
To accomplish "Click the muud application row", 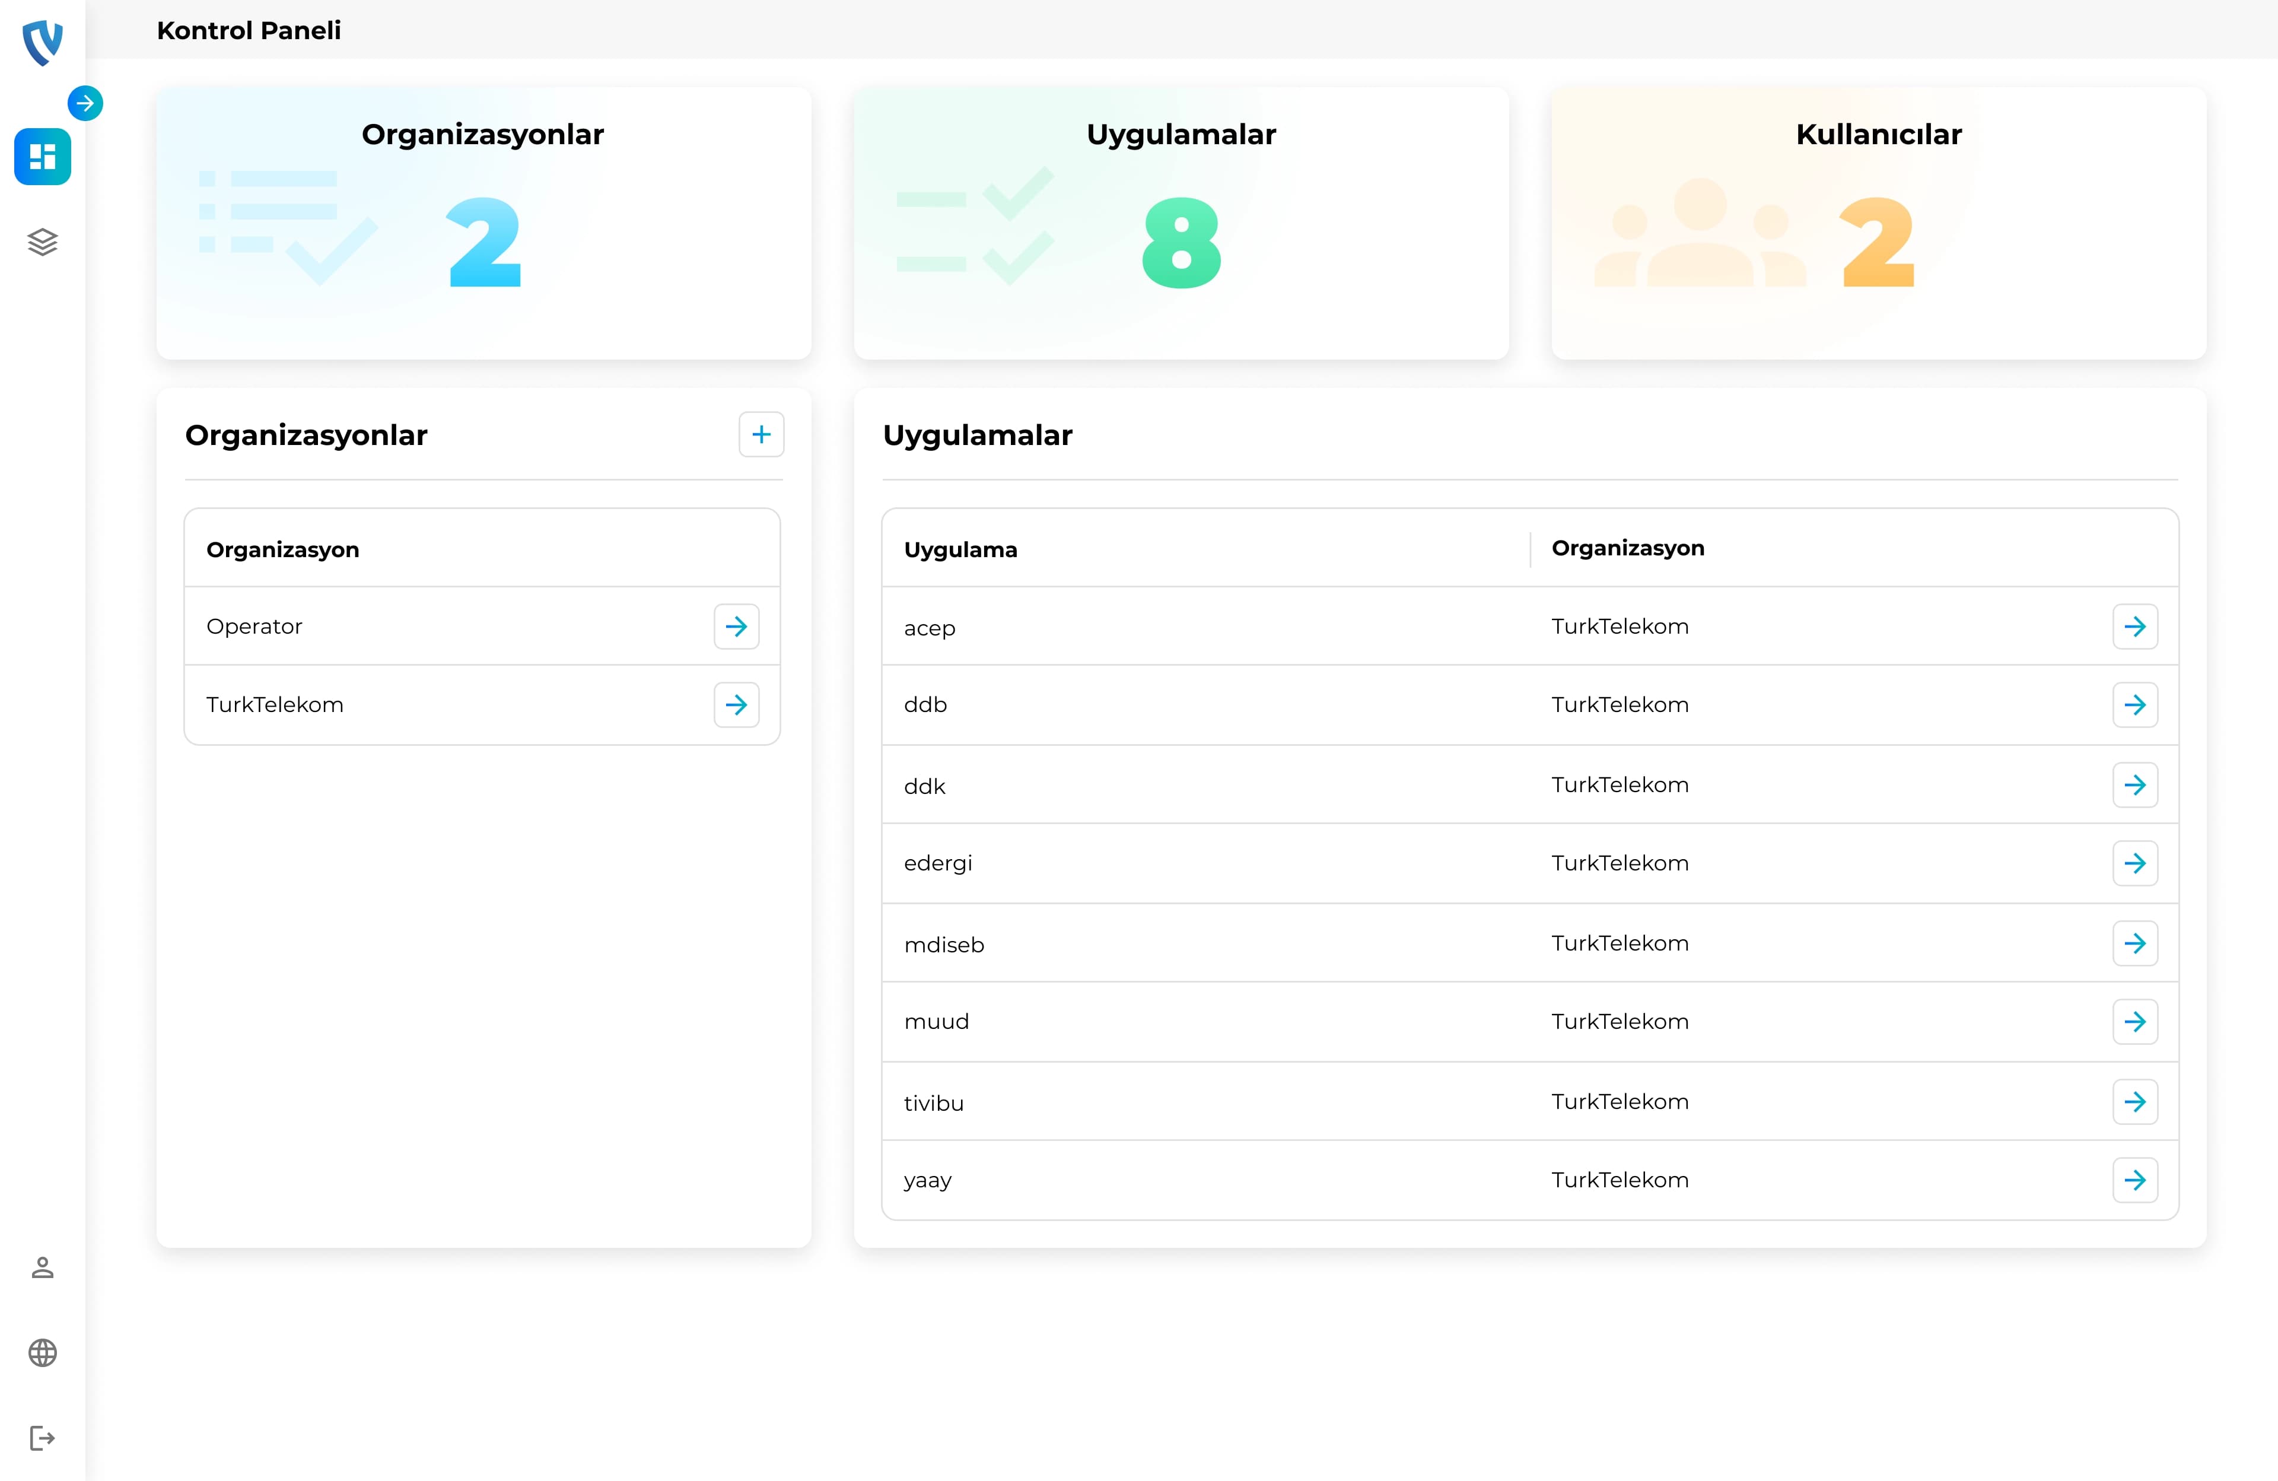I will 1529,1022.
